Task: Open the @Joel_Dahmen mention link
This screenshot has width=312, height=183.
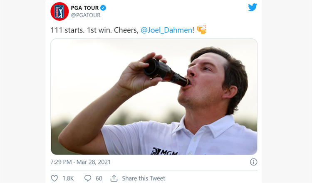Action: (166, 30)
